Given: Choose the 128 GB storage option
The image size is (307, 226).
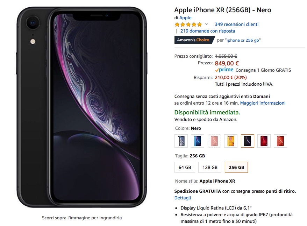Looking at the screenshot, I should (x=210, y=168).
